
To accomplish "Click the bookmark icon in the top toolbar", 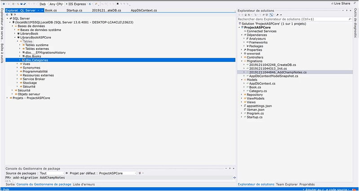I will [117, 4].
